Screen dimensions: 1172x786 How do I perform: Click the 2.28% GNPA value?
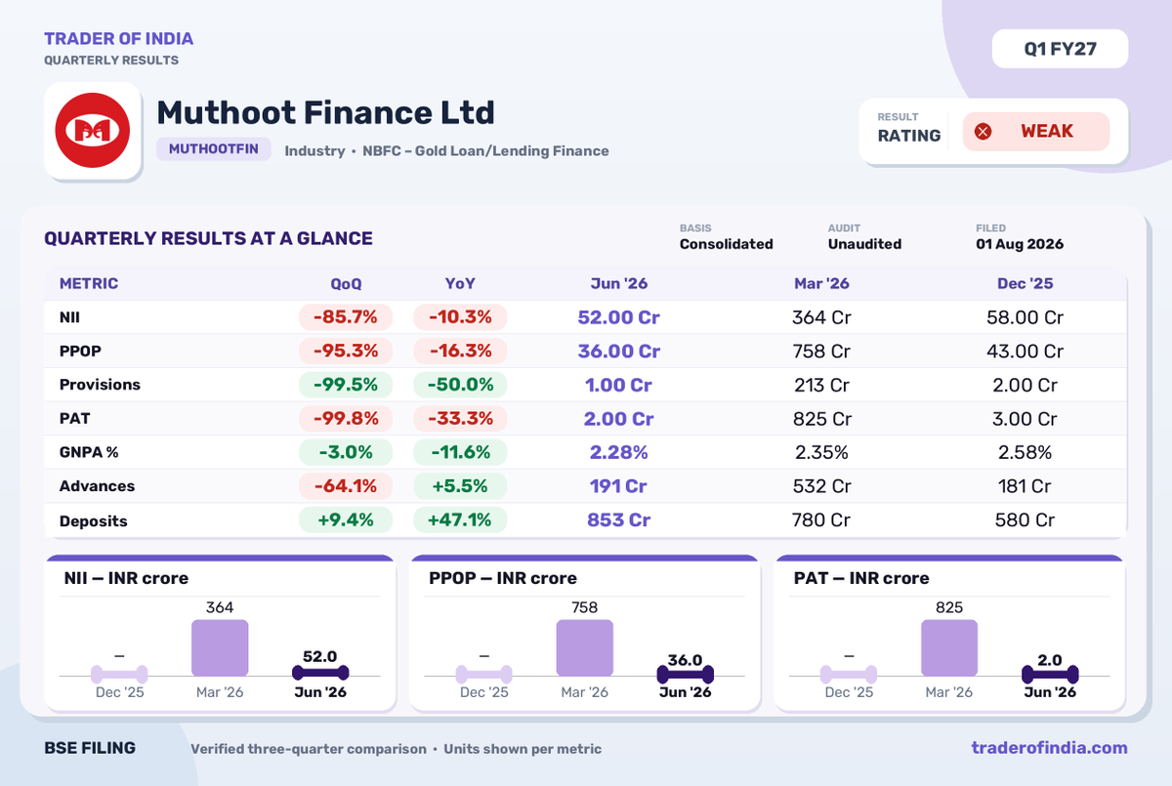(x=619, y=452)
